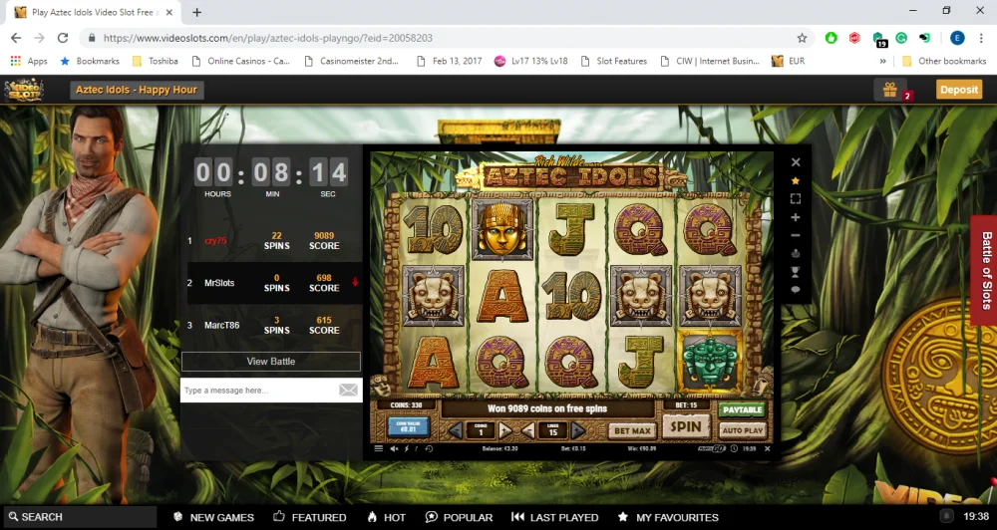The image size is (997, 530).
Task: Open the Toshiba bookmarks folder
Action: pos(156,61)
